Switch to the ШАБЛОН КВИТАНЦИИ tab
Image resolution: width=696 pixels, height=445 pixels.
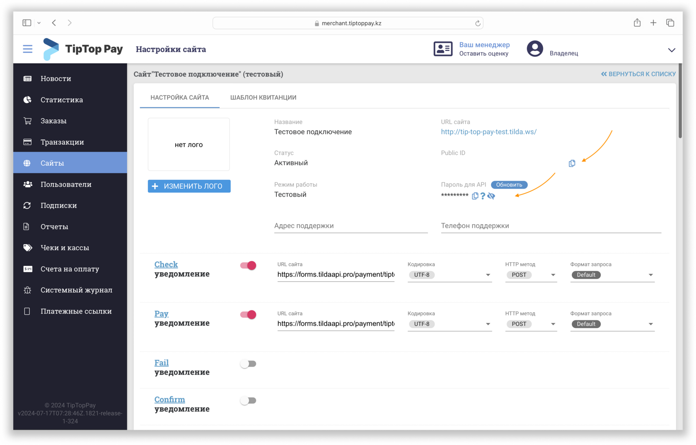pos(263,97)
